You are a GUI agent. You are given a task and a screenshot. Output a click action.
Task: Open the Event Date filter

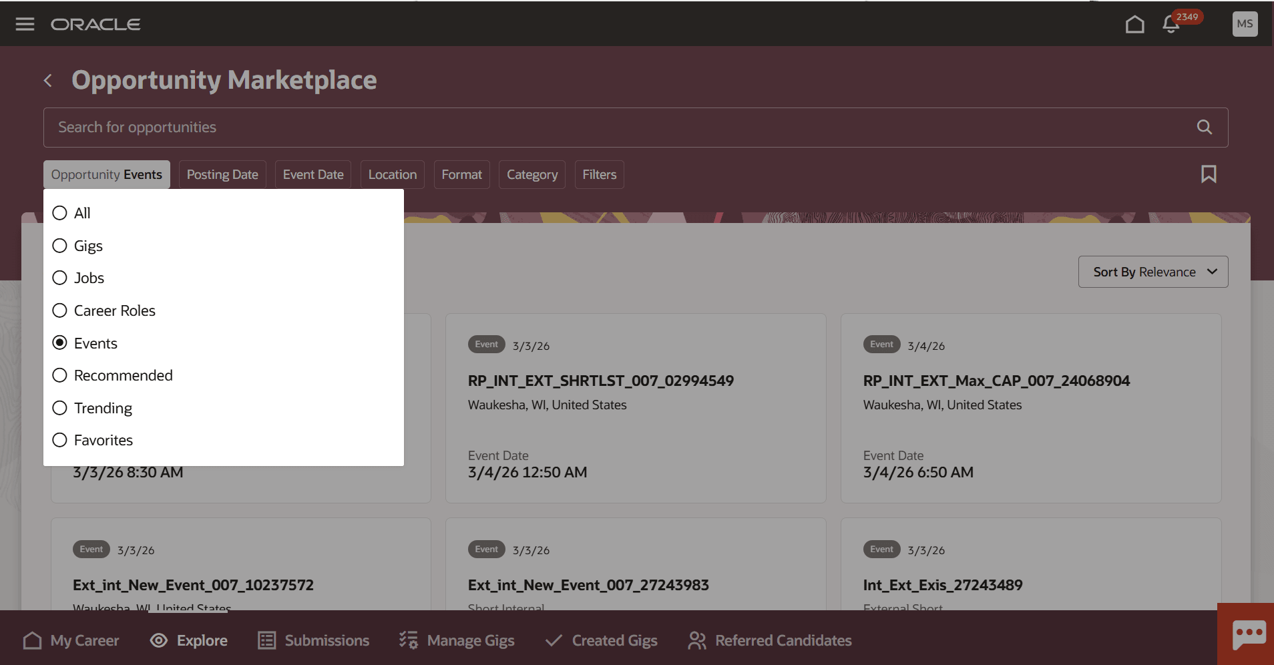tap(313, 174)
